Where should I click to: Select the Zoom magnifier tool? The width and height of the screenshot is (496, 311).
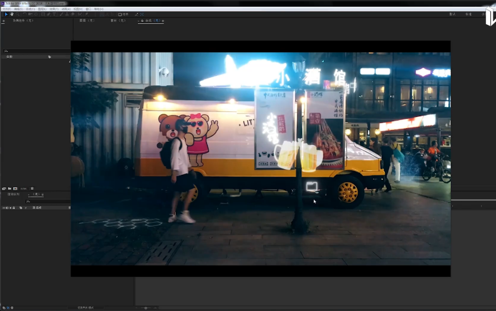tap(17, 14)
